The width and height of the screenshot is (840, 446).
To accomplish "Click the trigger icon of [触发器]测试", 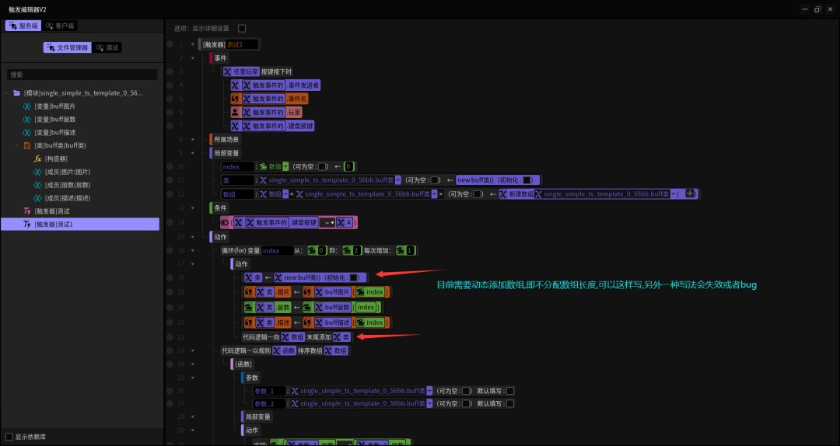I will (x=26, y=211).
